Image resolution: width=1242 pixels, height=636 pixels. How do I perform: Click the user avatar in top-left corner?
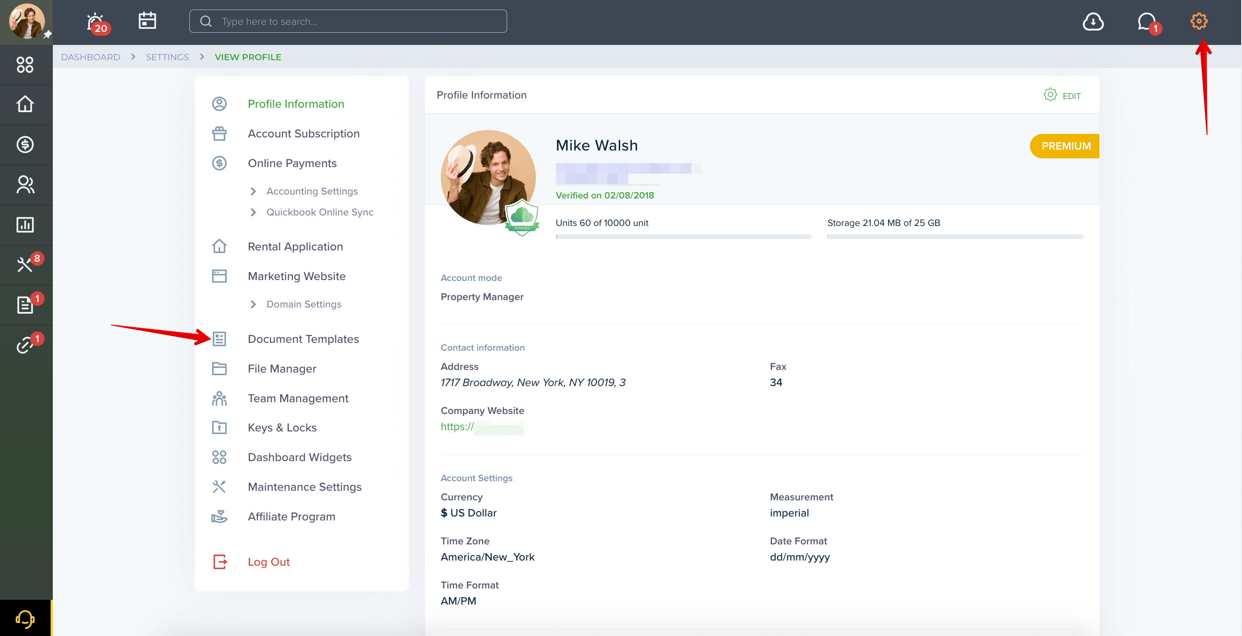tap(27, 21)
